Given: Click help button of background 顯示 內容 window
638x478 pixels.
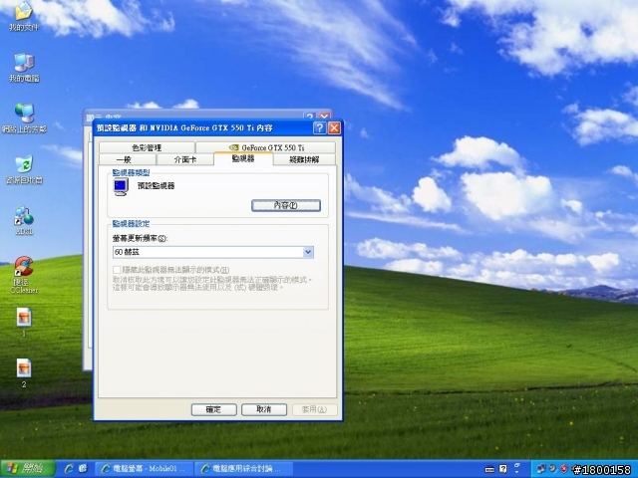Looking at the screenshot, I should pos(310,116).
